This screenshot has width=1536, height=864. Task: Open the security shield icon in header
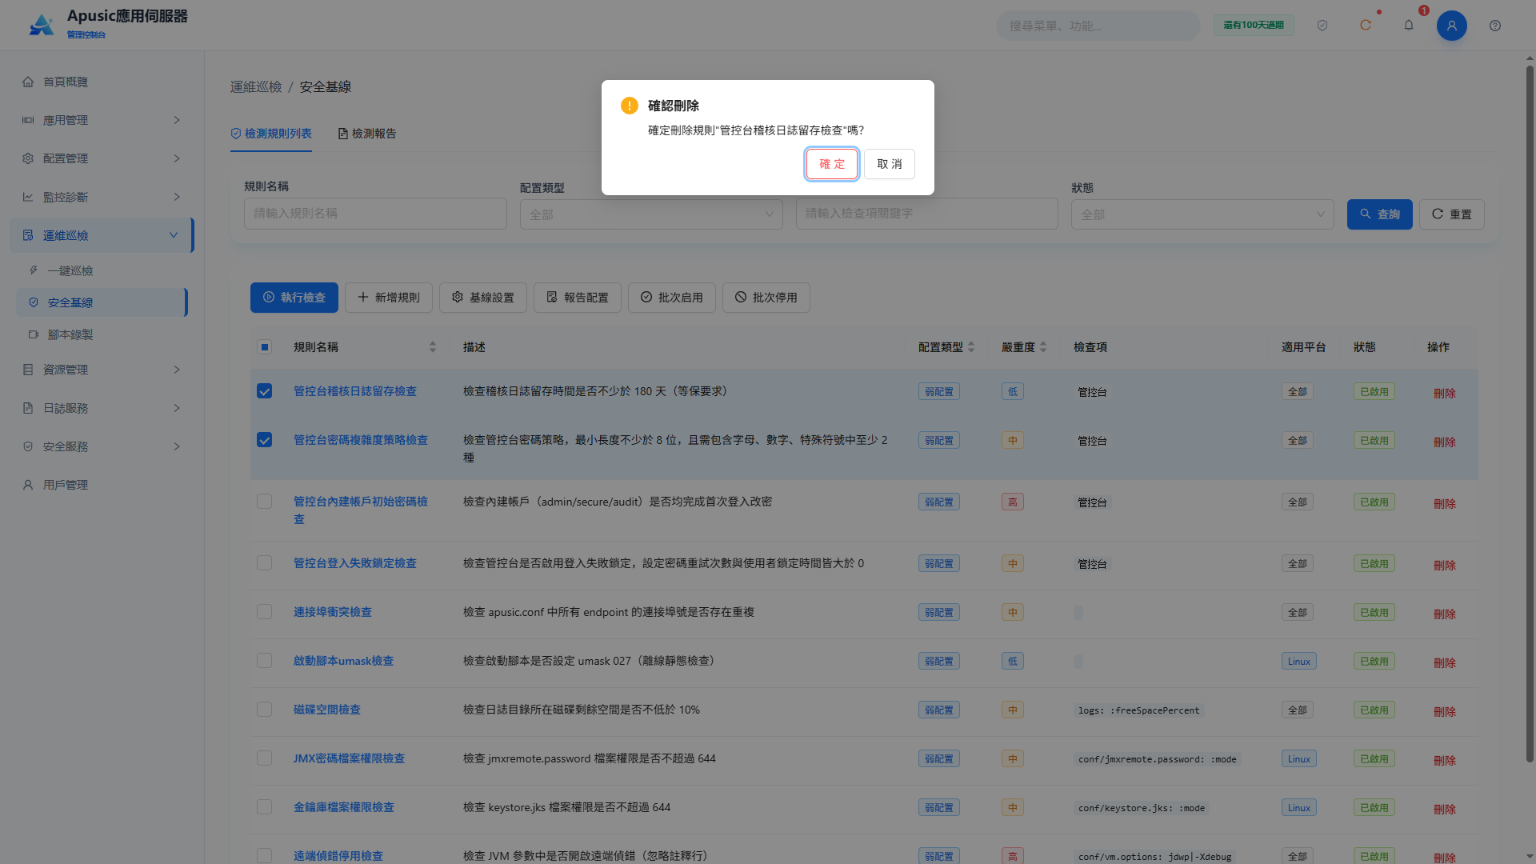(1322, 26)
